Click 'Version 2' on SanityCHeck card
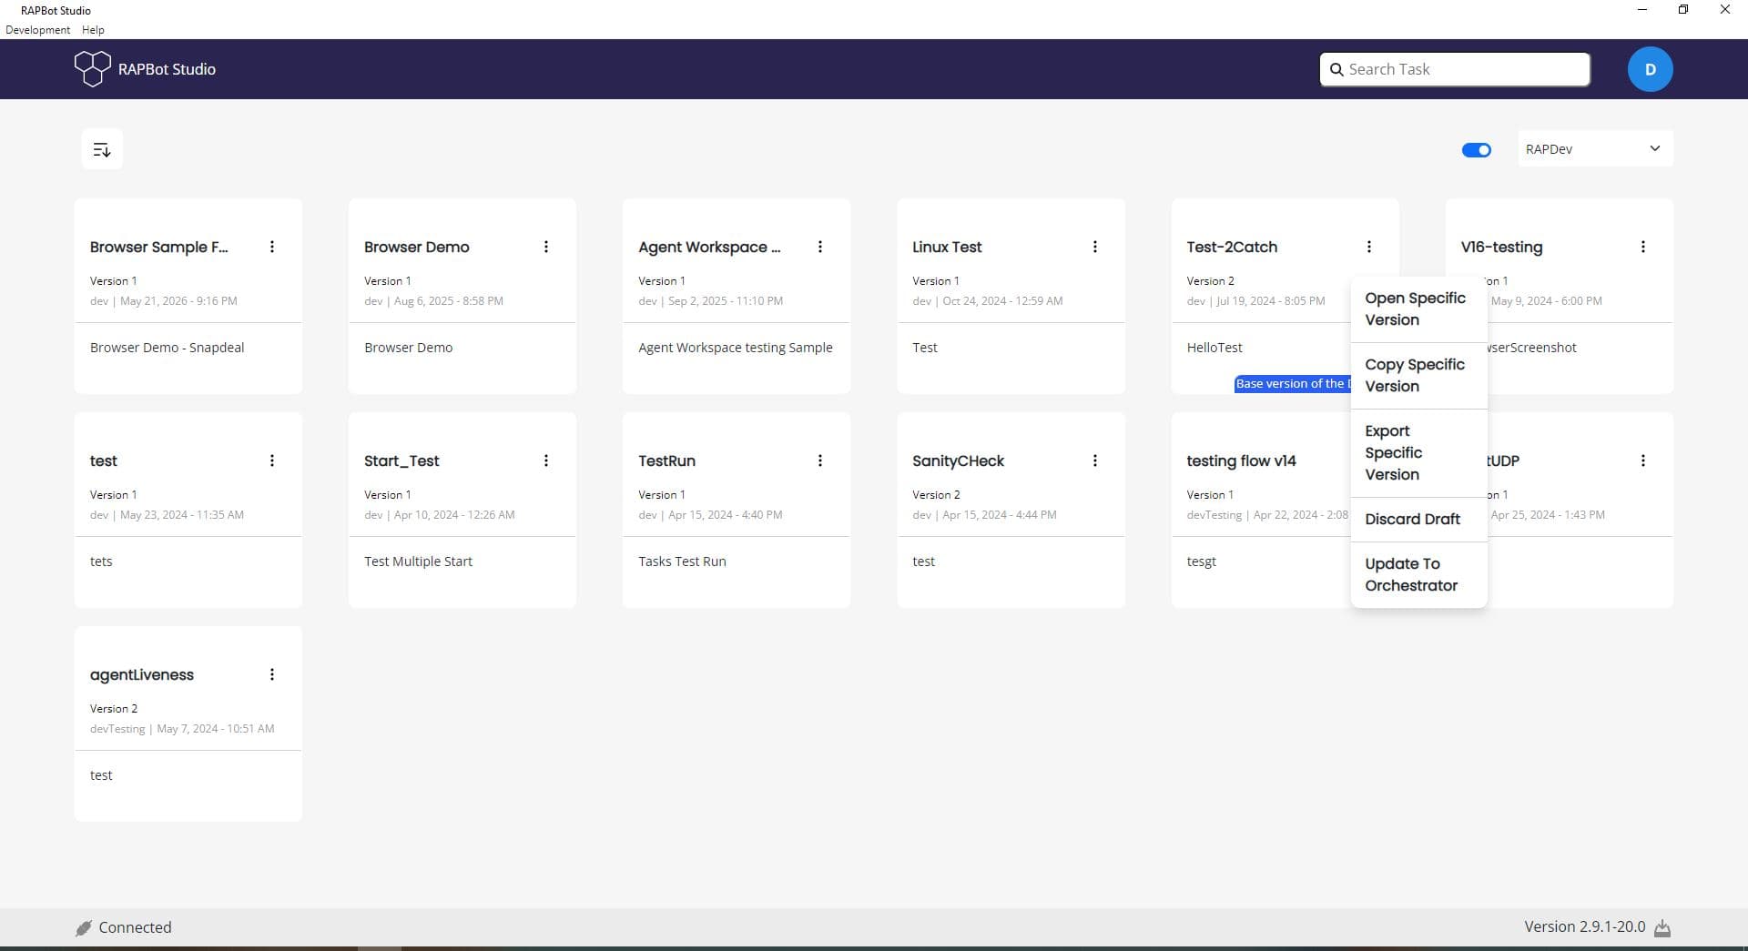 tap(936, 495)
